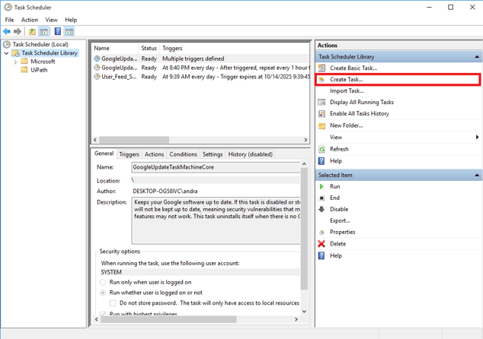Click the UiPath folder icon in tree
Screen dimensions: 483x339
pos(24,70)
